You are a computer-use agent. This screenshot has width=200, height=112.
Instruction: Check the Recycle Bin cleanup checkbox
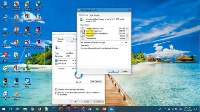coord(82,36)
